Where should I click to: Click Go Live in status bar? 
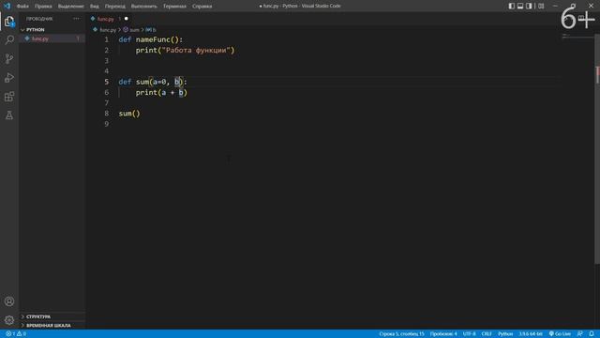tap(560, 334)
